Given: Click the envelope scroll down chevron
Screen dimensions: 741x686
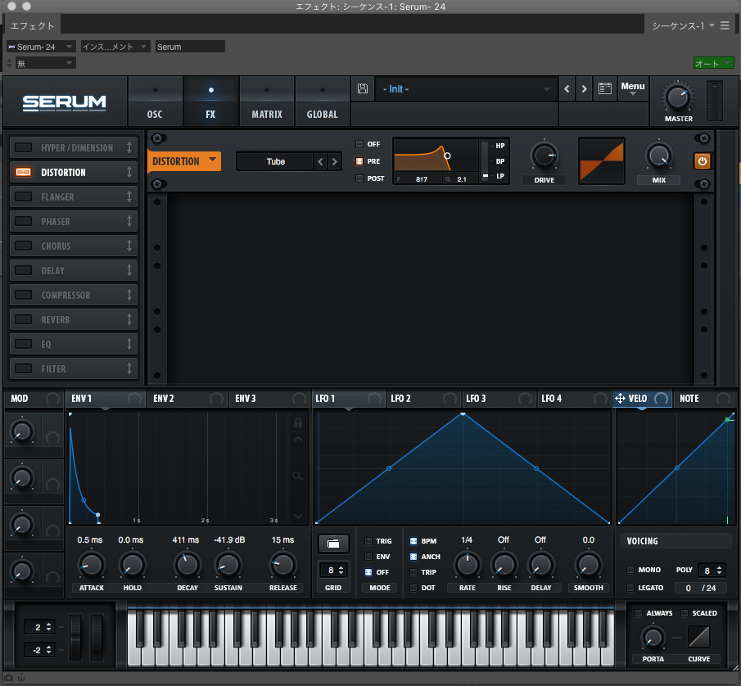Looking at the screenshot, I should [298, 517].
